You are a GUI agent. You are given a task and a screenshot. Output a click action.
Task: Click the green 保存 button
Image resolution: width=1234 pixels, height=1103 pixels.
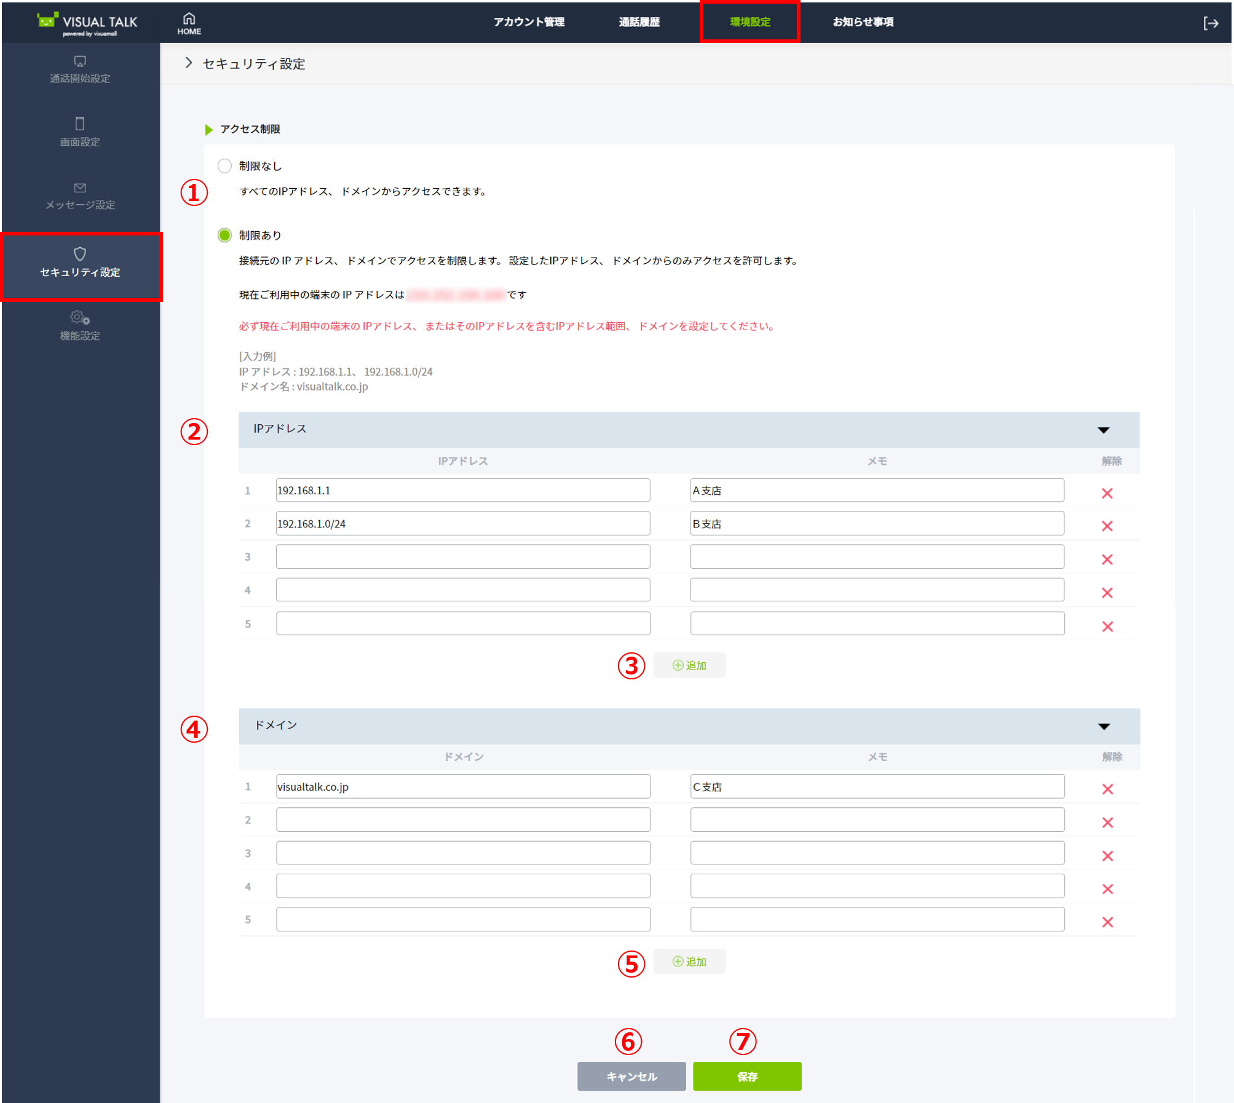coord(746,1076)
